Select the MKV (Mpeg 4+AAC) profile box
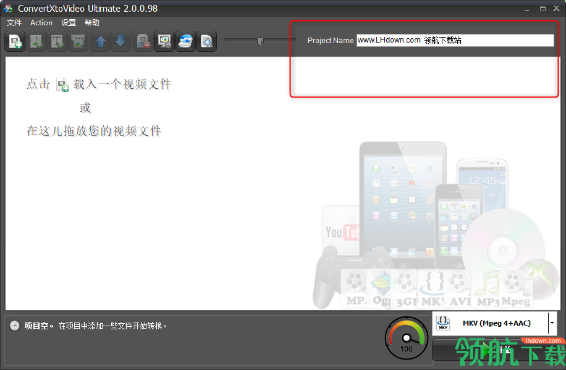This screenshot has width=566, height=370. pos(494,323)
